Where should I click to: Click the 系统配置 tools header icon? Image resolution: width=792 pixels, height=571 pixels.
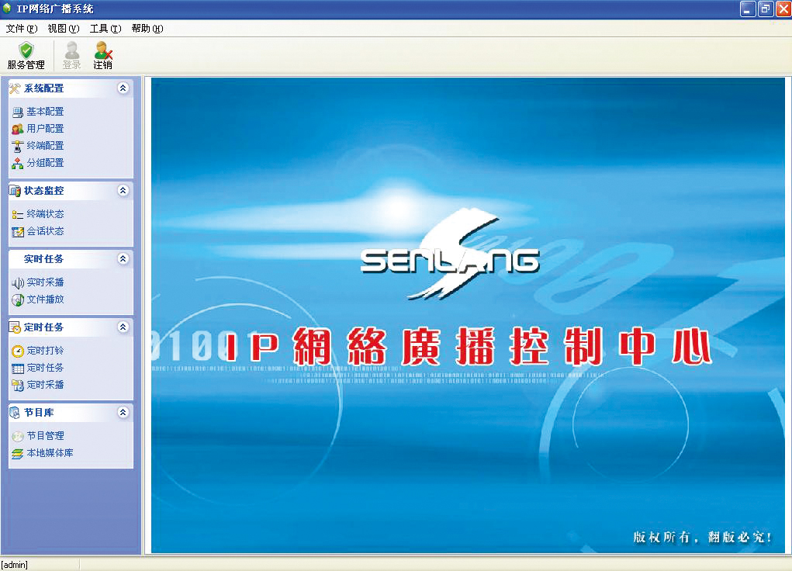point(15,88)
